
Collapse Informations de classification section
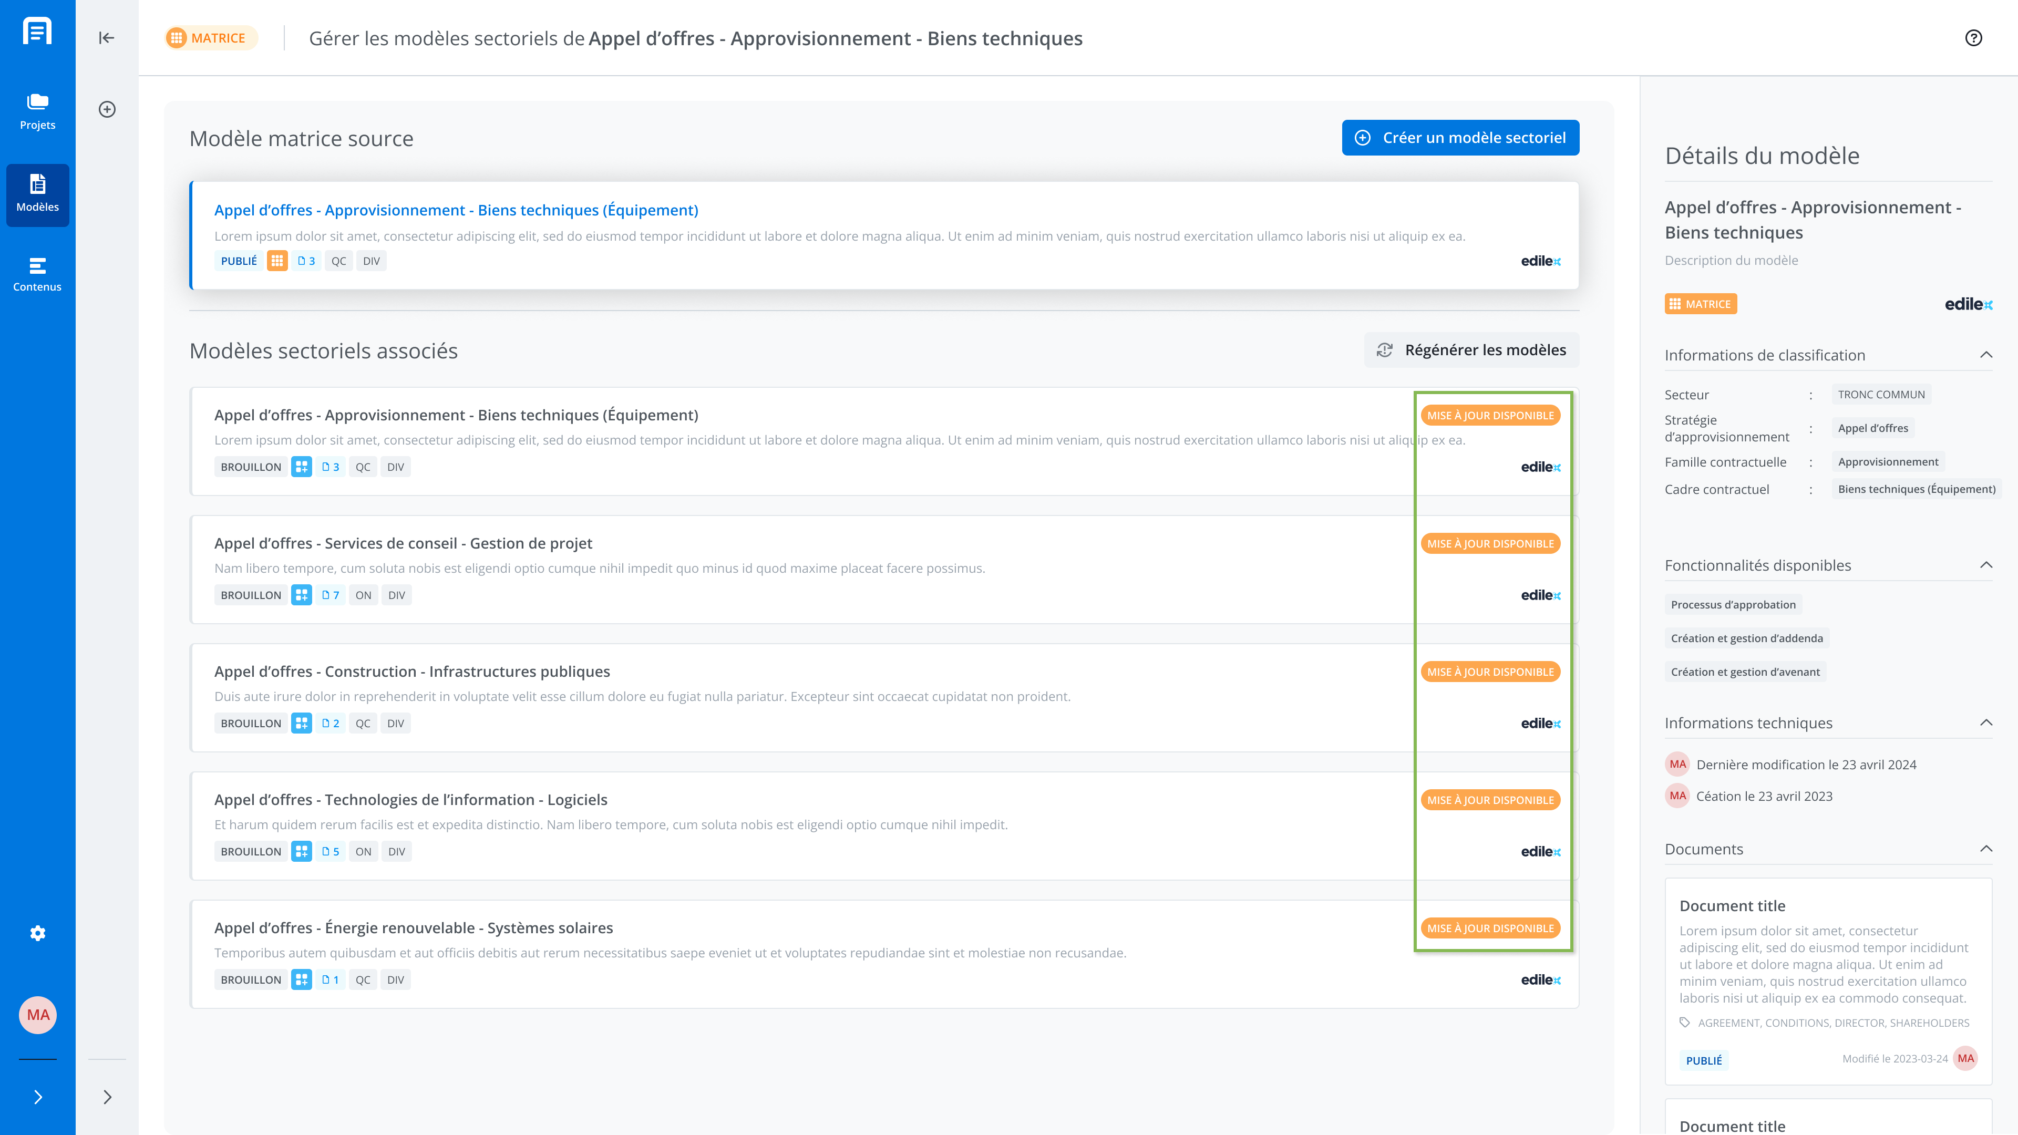(1986, 355)
